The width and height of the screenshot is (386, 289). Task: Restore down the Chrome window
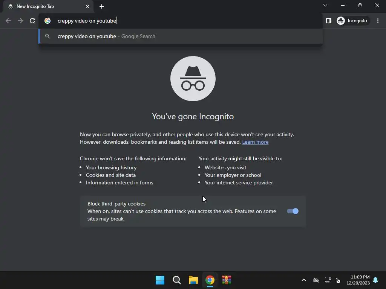(x=360, y=5)
